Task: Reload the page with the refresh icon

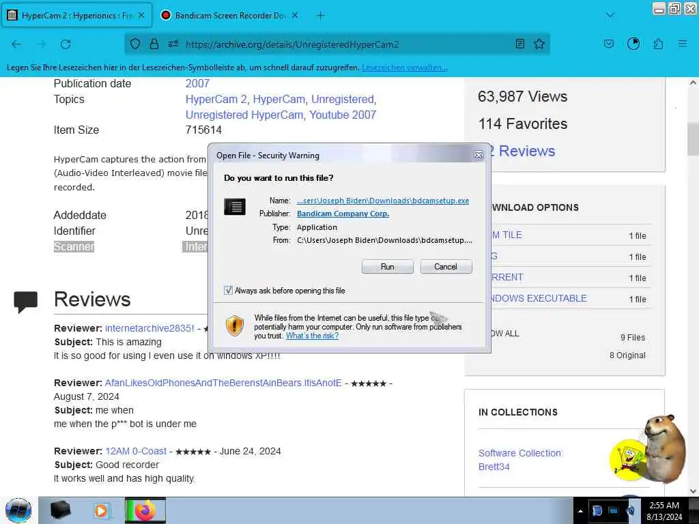Action: click(x=66, y=44)
